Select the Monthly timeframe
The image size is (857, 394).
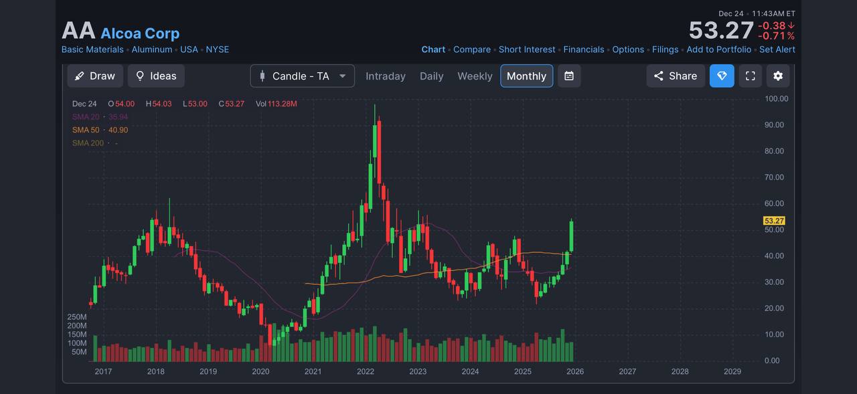point(526,76)
